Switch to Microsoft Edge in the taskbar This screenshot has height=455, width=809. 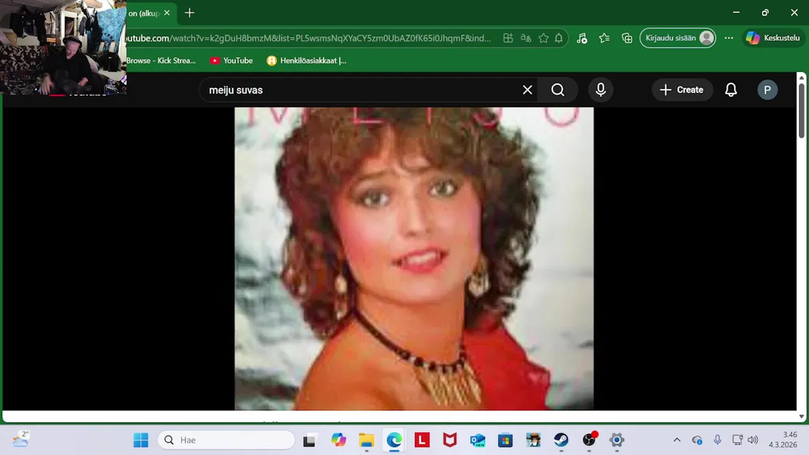coord(394,440)
